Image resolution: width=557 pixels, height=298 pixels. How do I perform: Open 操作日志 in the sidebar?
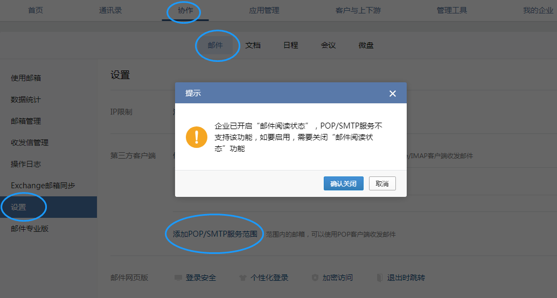26,164
